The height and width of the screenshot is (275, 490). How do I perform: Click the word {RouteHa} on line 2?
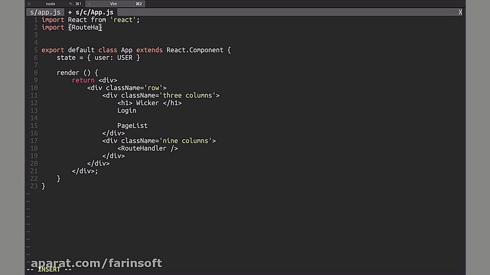(x=85, y=28)
